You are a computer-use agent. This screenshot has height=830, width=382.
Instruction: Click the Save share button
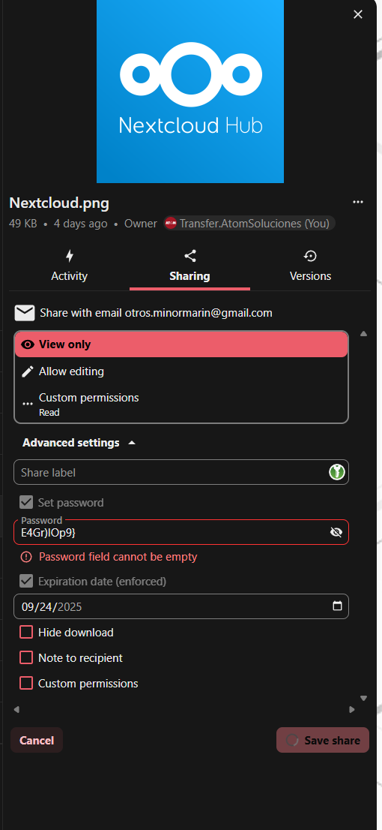[x=322, y=740]
